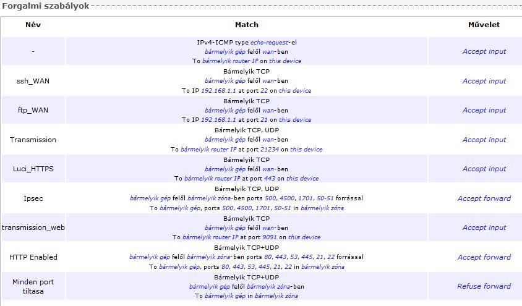522x306 pixels.
Task: Click 192.168.1.1 in the ftp_WAN rule
Action: coord(219,120)
